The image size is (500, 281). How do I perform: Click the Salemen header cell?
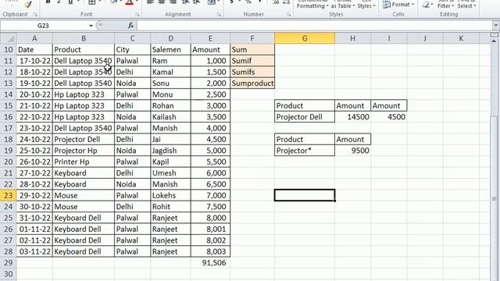coord(170,50)
